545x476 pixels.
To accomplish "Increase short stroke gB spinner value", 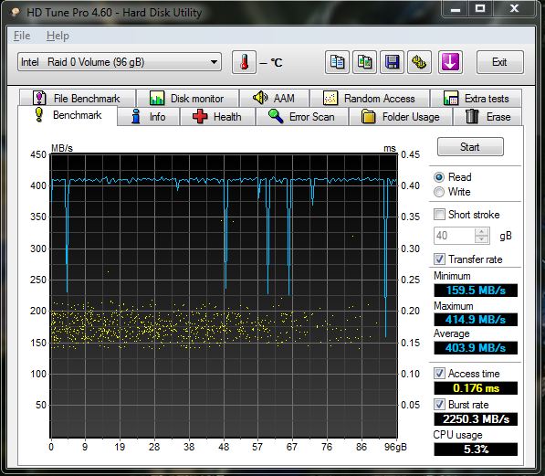I will [481, 232].
